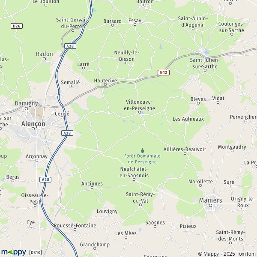Image resolution: width=257 pixels, height=257 pixels.
Task: Click the Essay village marker
Action: [x=135, y=24]
